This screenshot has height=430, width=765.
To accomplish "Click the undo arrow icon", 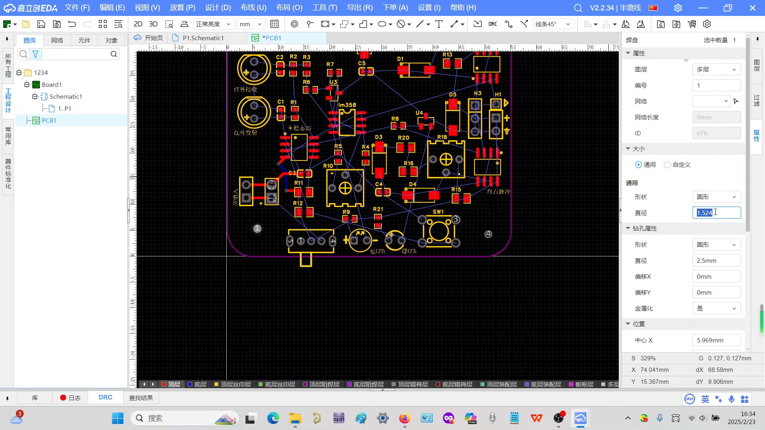I will coord(72,24).
